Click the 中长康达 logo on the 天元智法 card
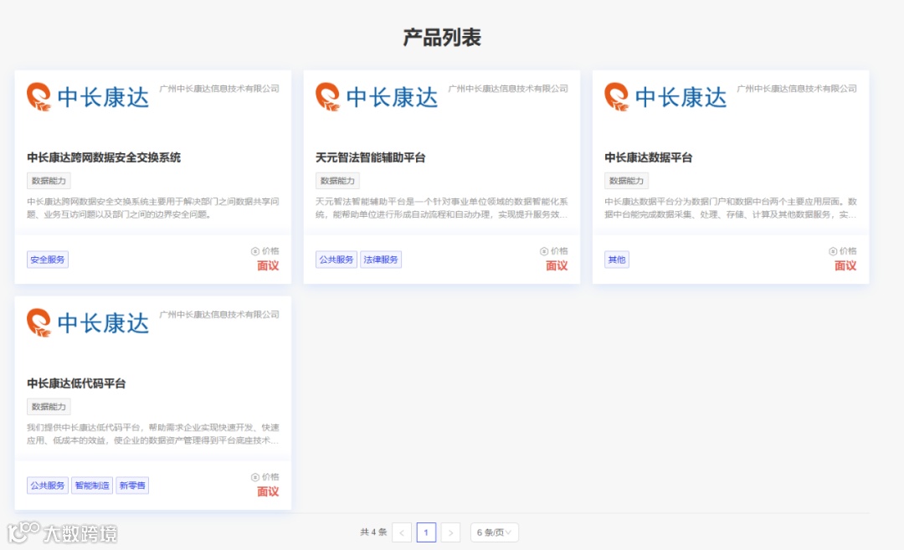Viewport: 904px width, 550px height. pyautogui.click(x=377, y=97)
